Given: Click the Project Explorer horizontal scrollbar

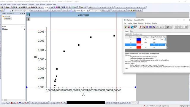Looking at the screenshot, I should 13,100.
